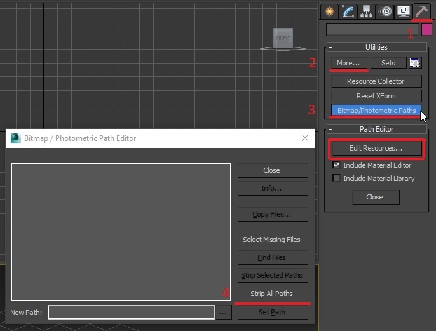436x331 pixels.
Task: Click the FRONT ViewCube face
Action: coord(283,38)
